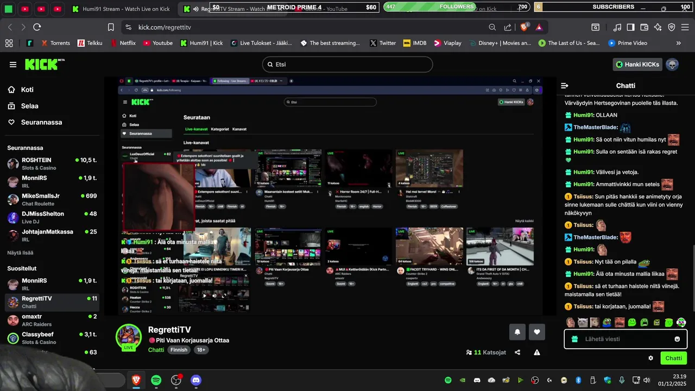Bookmark this page
Screen dimensions: 695x391
point(111,27)
